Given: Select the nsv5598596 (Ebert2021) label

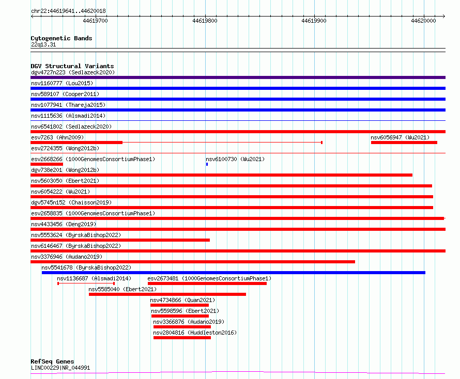Looking at the screenshot, I should (185, 311).
